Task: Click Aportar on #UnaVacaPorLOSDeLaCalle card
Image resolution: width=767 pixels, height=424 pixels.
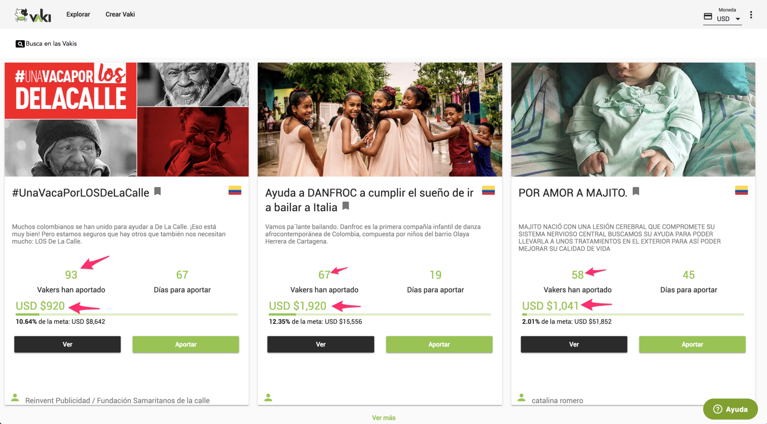Action: pyautogui.click(x=186, y=345)
